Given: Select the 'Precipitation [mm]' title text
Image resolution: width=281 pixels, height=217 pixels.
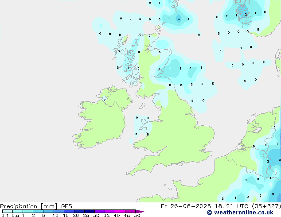Looking at the screenshot, I should coord(29,206).
